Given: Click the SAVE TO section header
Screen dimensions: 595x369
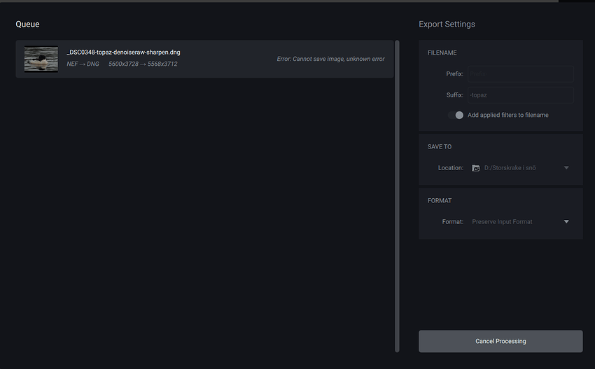Looking at the screenshot, I should point(440,147).
